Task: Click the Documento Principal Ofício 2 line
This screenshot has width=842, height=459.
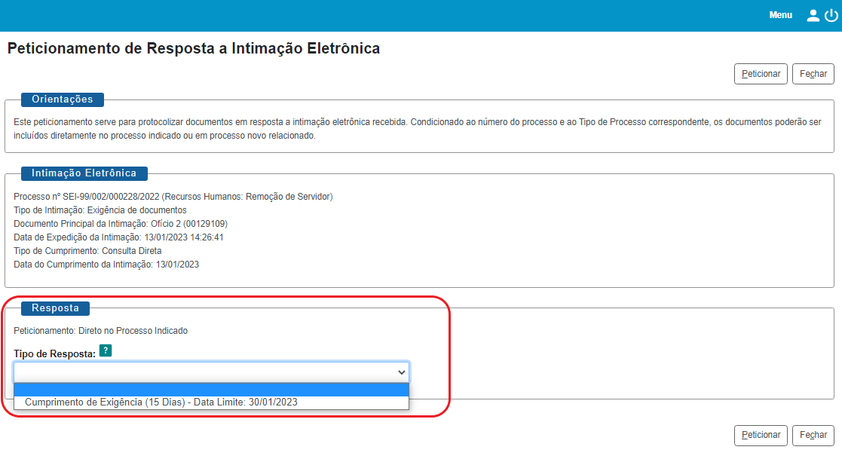Action: [x=121, y=224]
